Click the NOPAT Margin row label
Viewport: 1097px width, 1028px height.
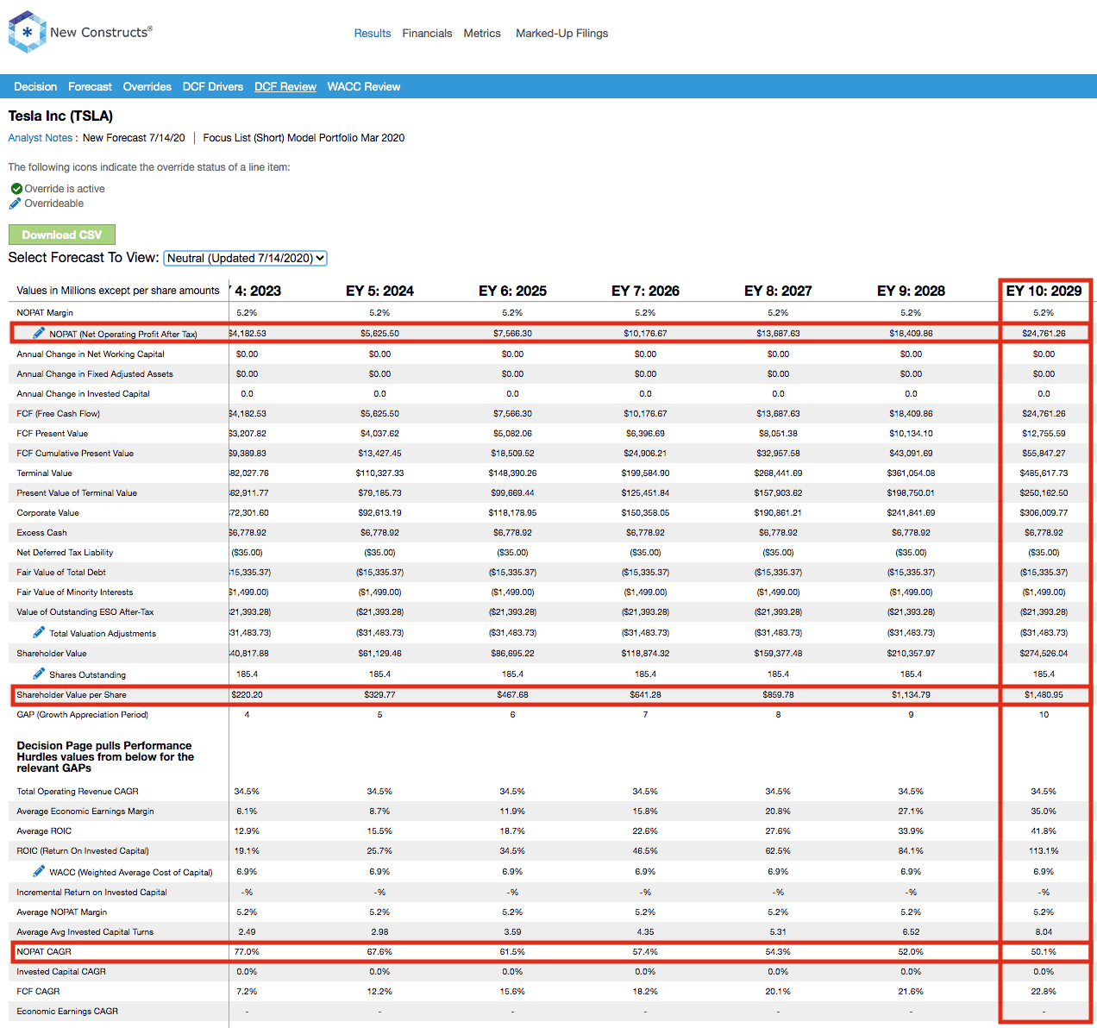point(45,312)
